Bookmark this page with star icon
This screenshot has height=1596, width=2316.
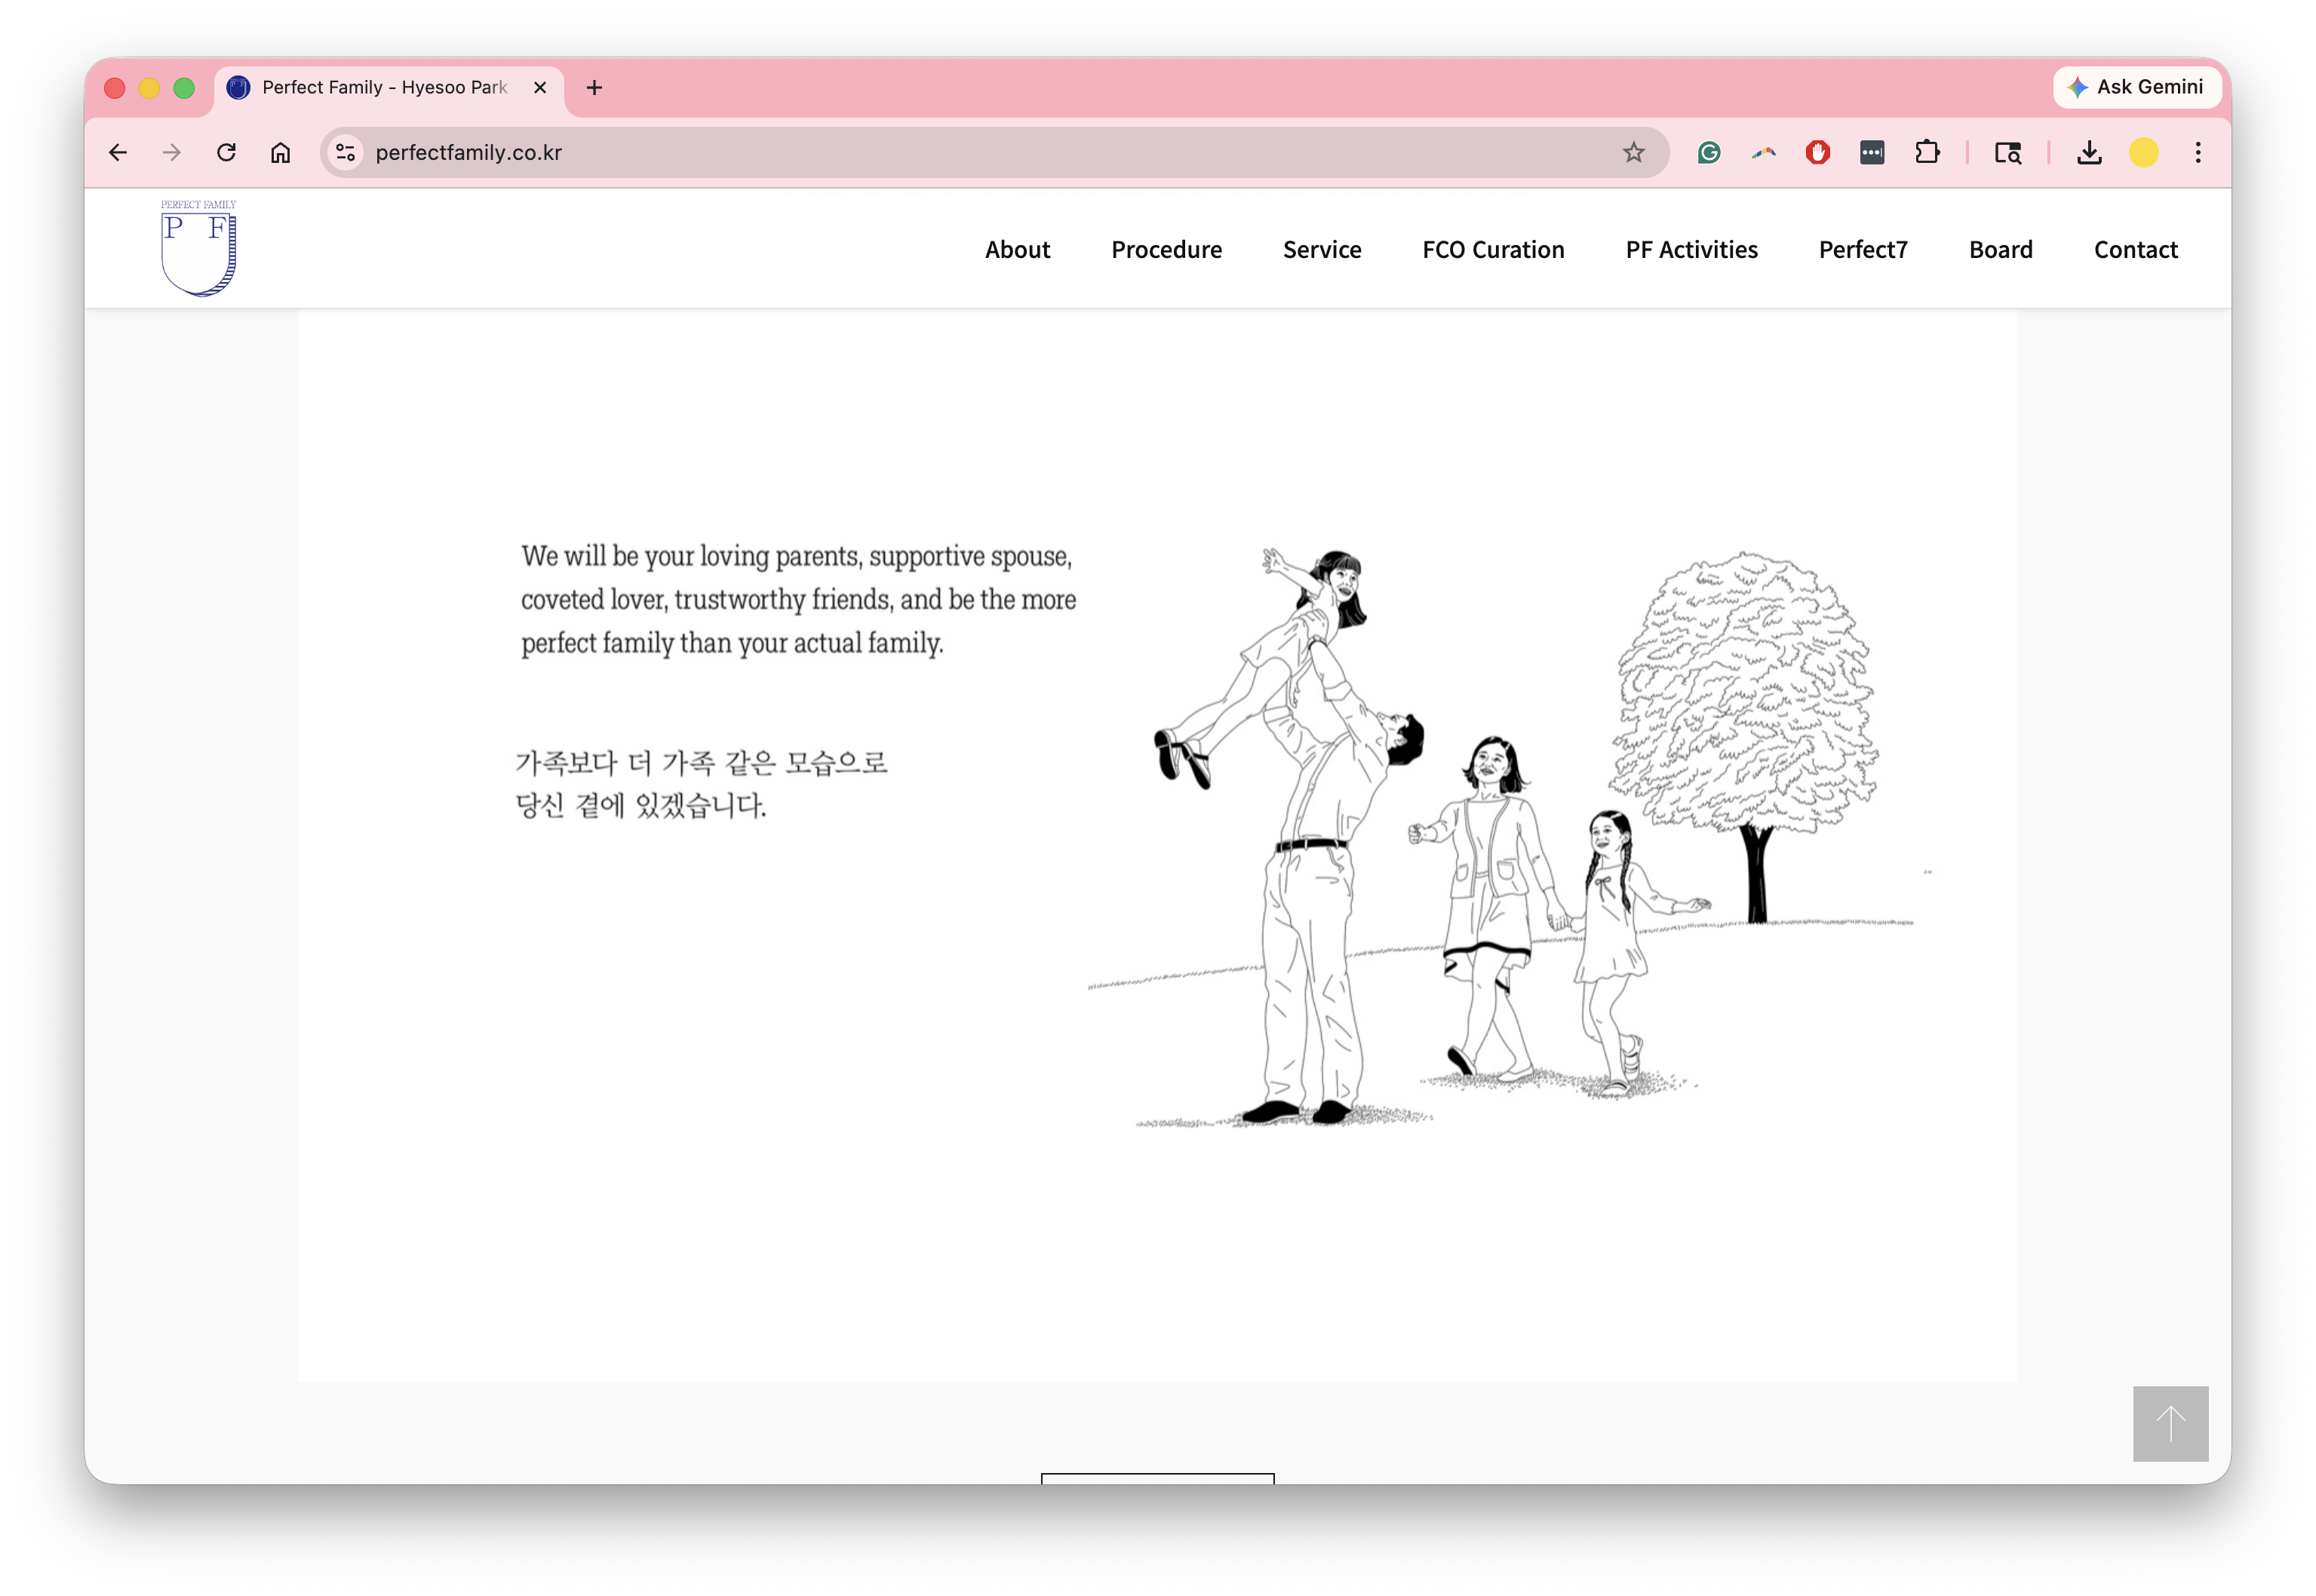[1633, 152]
